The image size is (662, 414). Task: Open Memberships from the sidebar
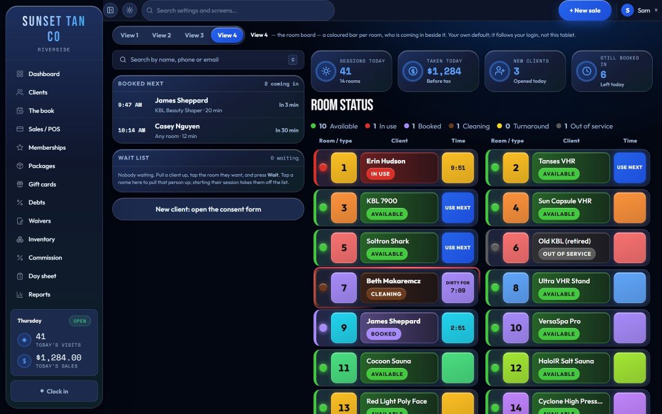pyautogui.click(x=54, y=147)
